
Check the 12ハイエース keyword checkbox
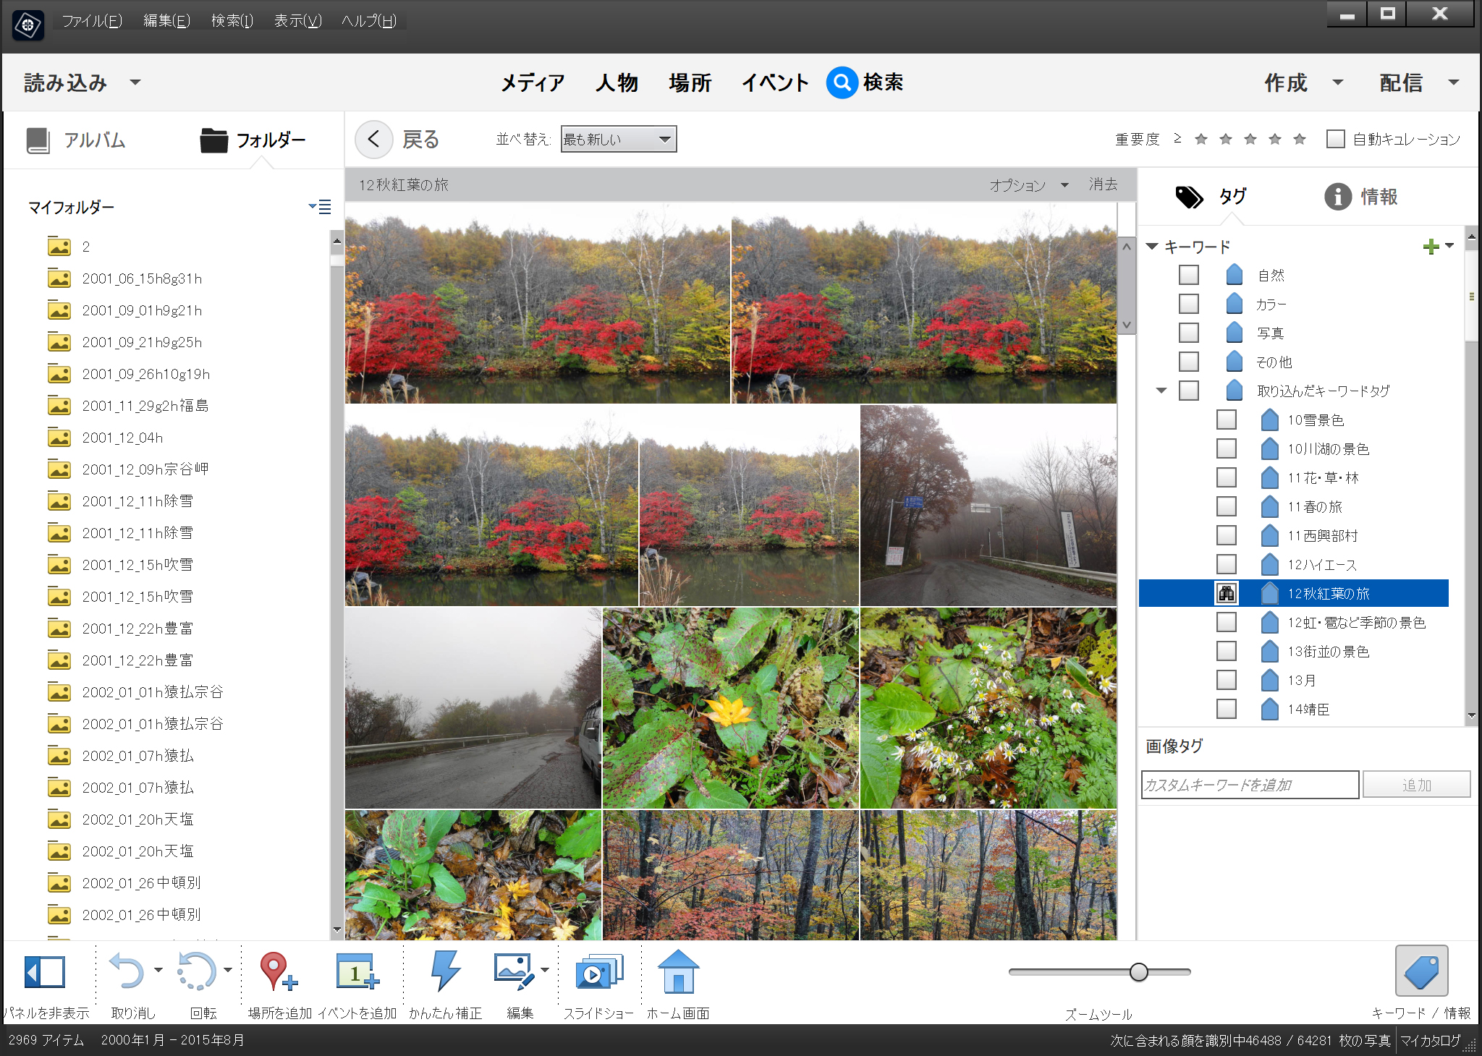click(x=1226, y=564)
